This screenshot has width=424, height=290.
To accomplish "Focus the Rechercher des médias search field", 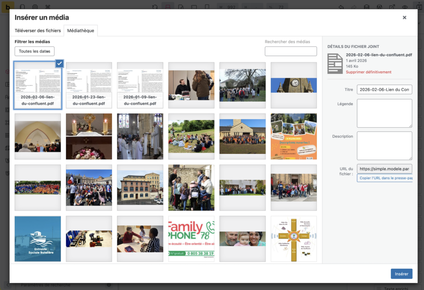I will tap(291, 51).
